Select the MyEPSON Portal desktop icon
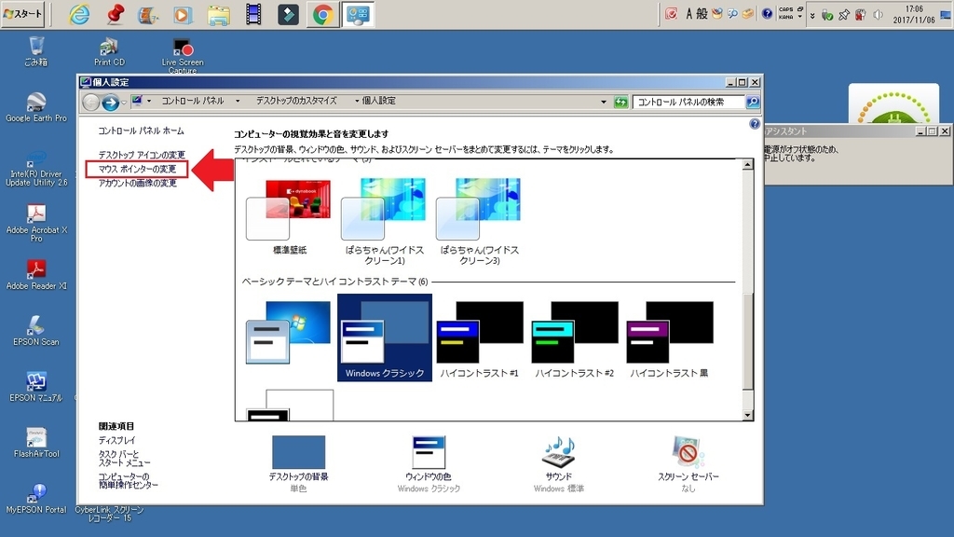 [x=36, y=499]
